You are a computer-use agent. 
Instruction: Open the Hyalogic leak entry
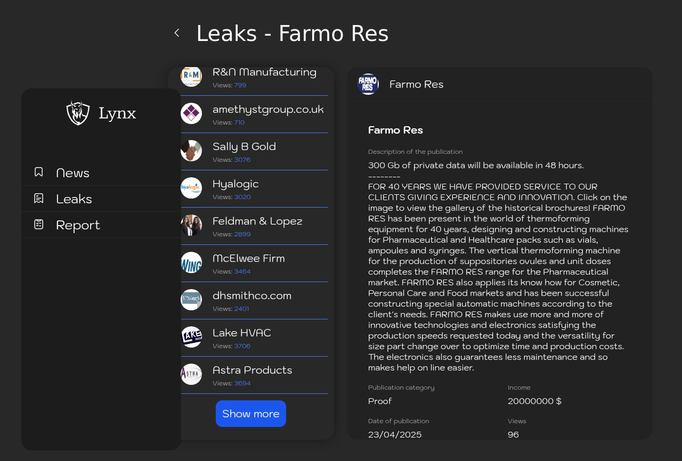tap(254, 189)
